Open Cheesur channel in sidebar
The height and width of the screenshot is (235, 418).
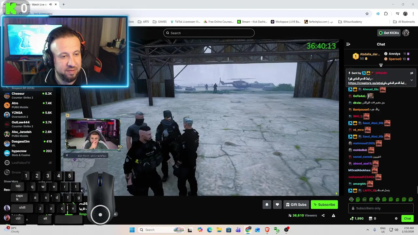[x=28, y=96]
